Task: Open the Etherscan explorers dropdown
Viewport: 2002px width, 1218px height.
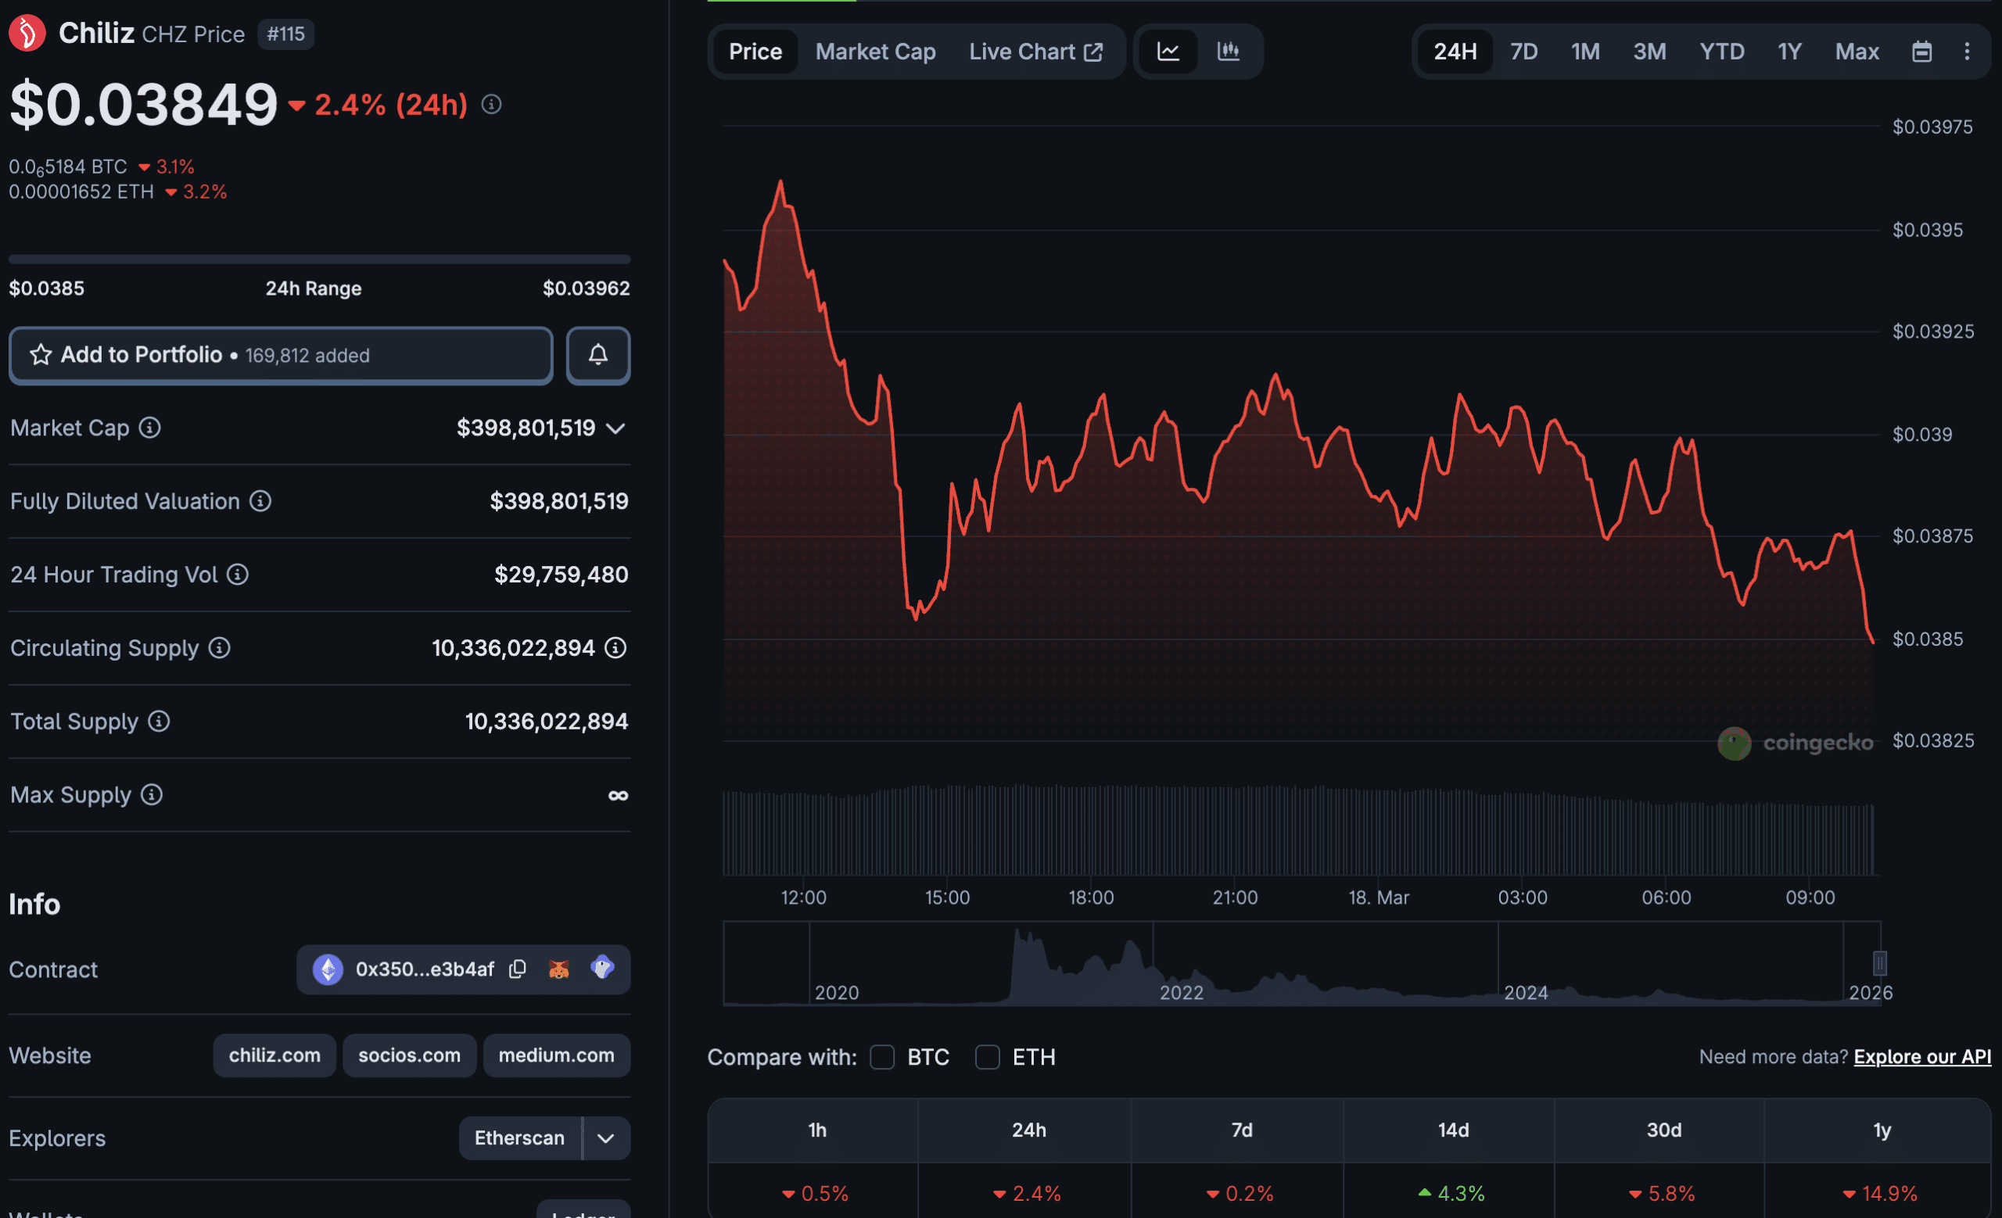Action: click(x=606, y=1137)
